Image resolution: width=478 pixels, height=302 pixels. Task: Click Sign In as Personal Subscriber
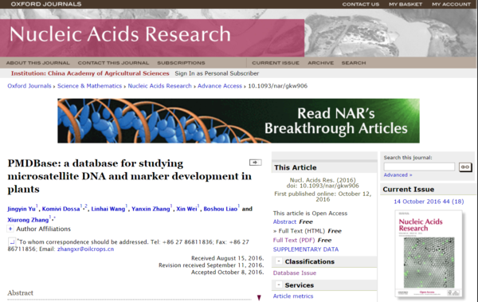(x=217, y=73)
